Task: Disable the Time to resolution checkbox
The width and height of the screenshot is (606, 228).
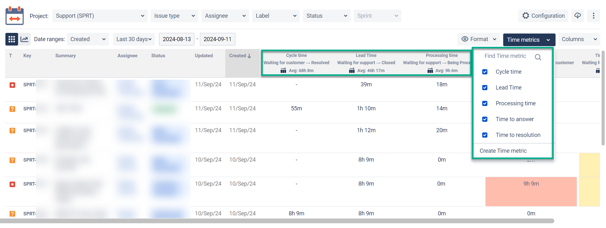Action: 485,135
